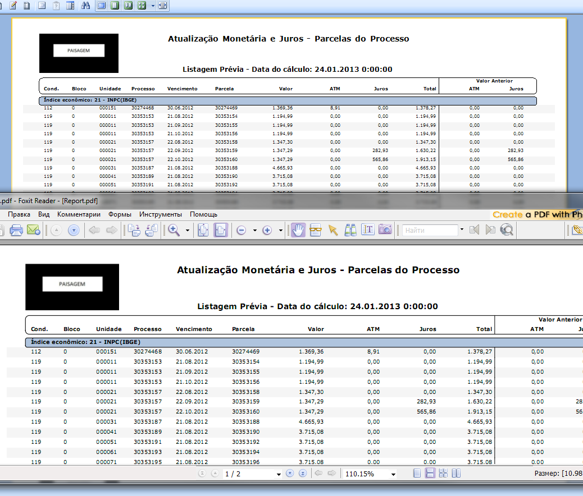The height and width of the screenshot is (496, 583).
Task: Click the reading glasses text viewer icon
Action: click(315, 231)
